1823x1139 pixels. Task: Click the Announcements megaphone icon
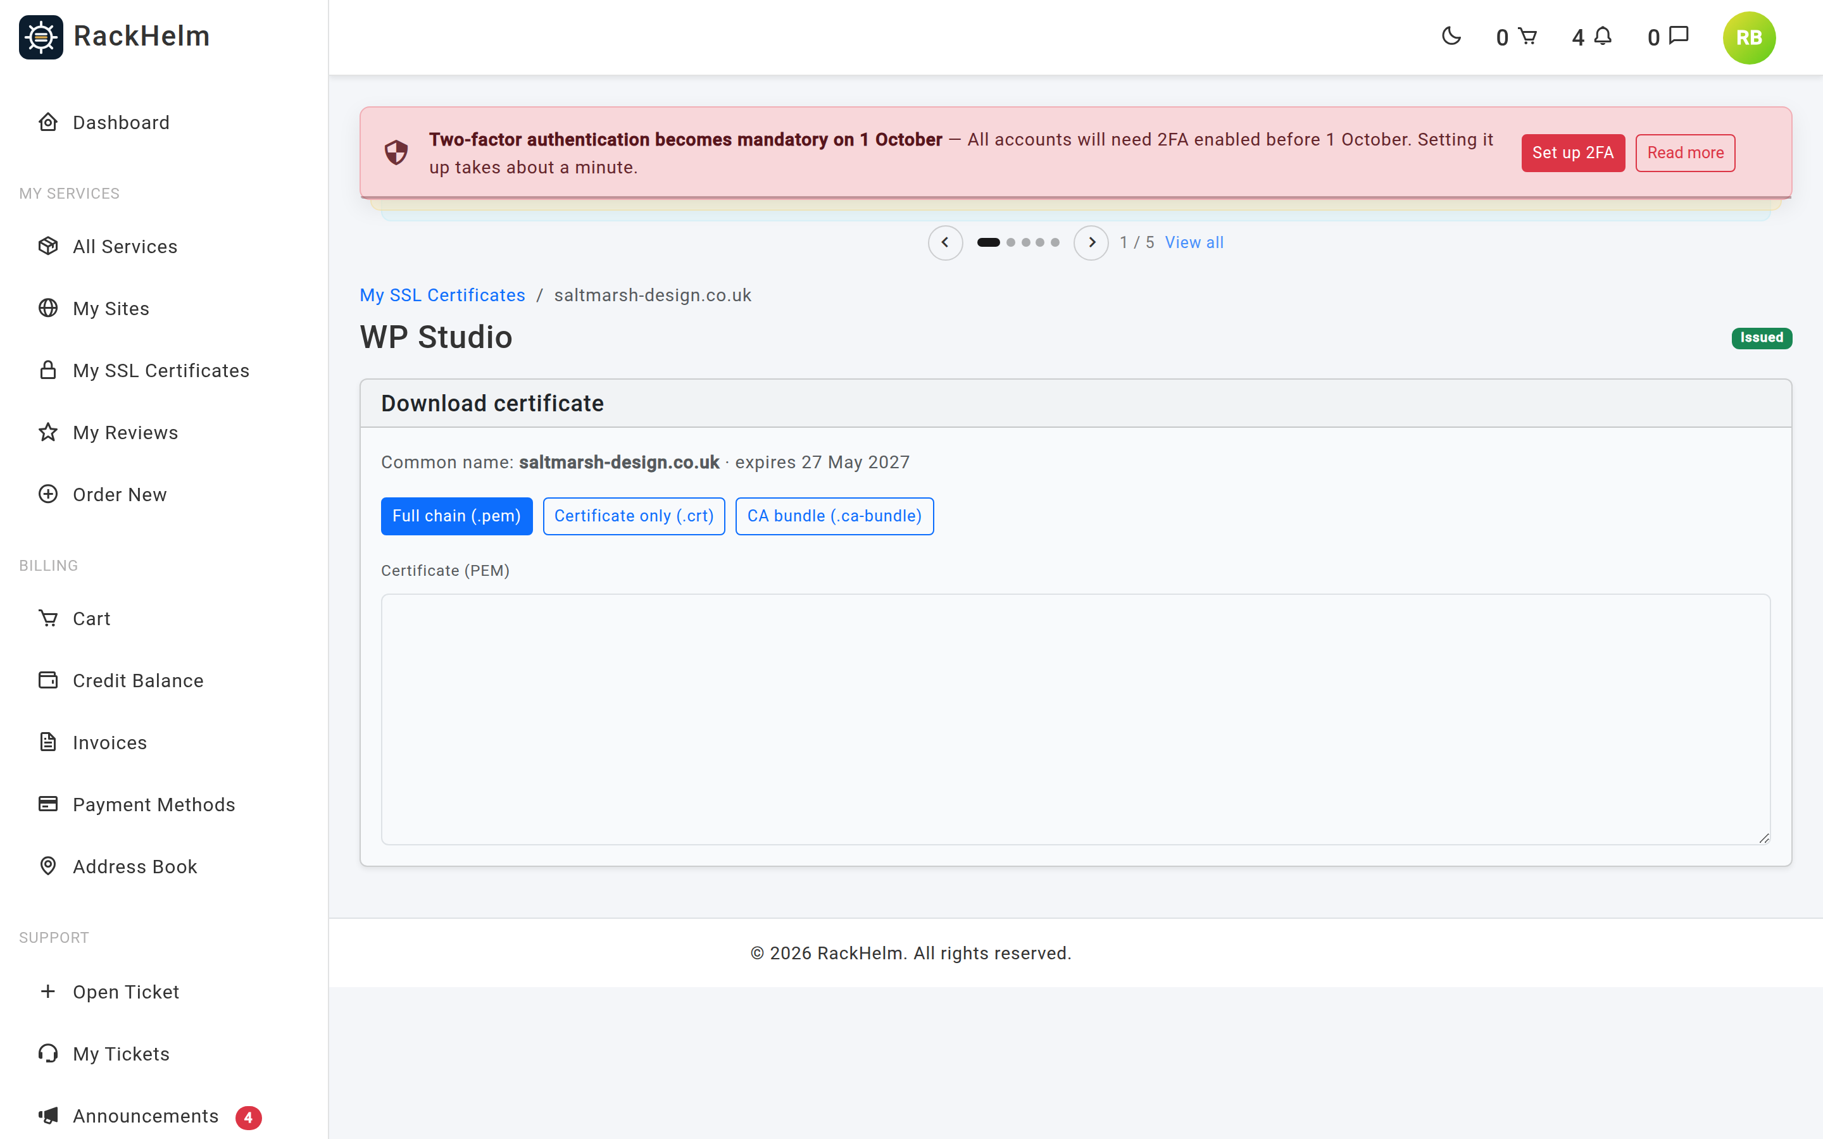[x=48, y=1116]
